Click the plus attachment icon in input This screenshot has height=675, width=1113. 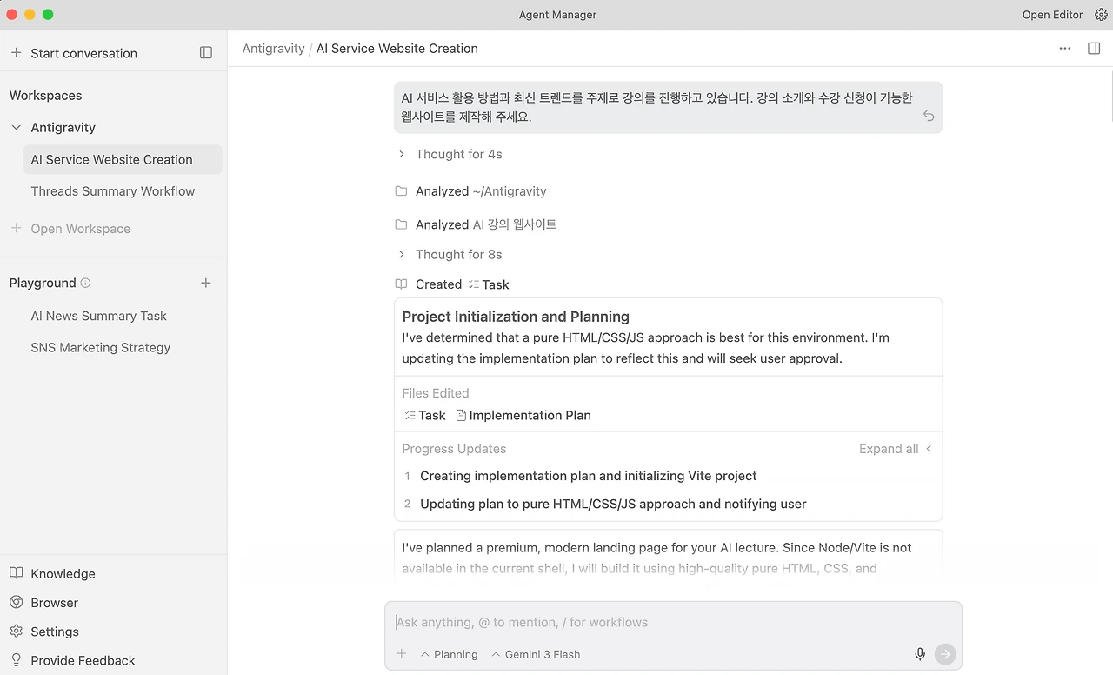point(402,654)
